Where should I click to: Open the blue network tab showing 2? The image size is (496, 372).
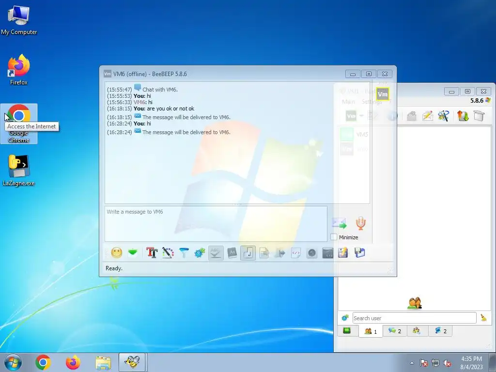440,331
